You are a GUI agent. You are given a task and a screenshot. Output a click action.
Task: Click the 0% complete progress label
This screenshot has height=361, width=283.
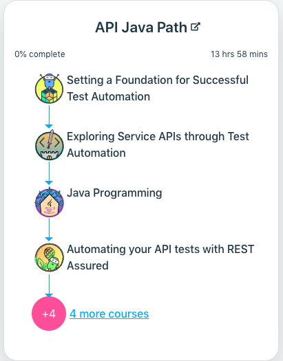click(x=40, y=54)
